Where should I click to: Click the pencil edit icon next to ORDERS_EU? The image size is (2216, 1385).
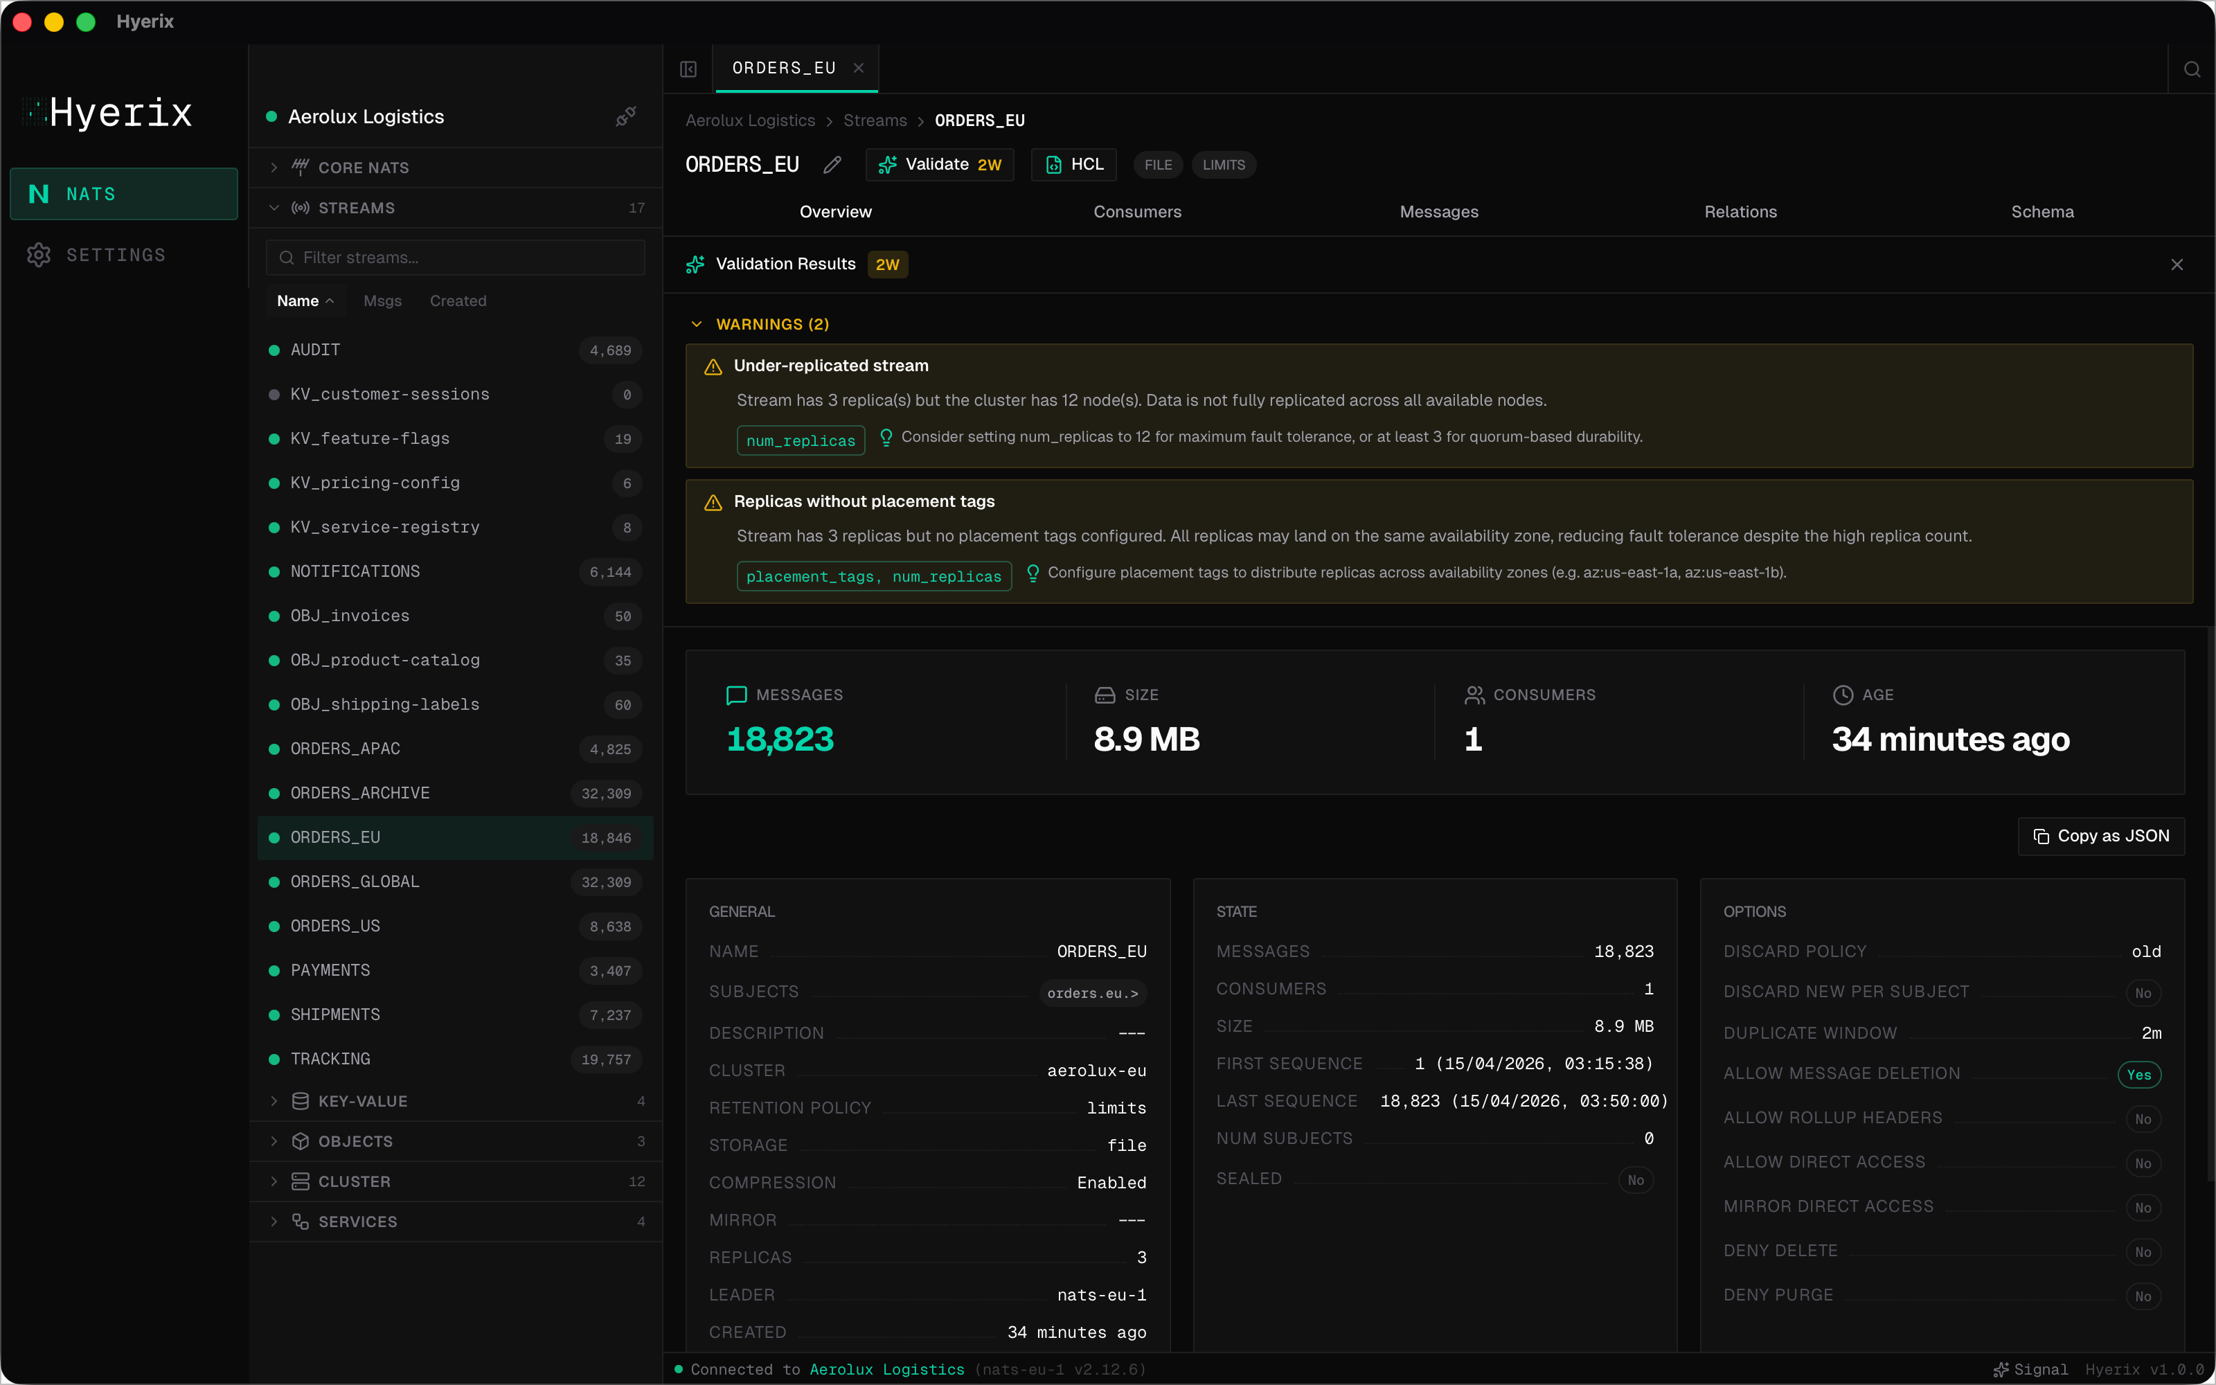tap(832, 165)
